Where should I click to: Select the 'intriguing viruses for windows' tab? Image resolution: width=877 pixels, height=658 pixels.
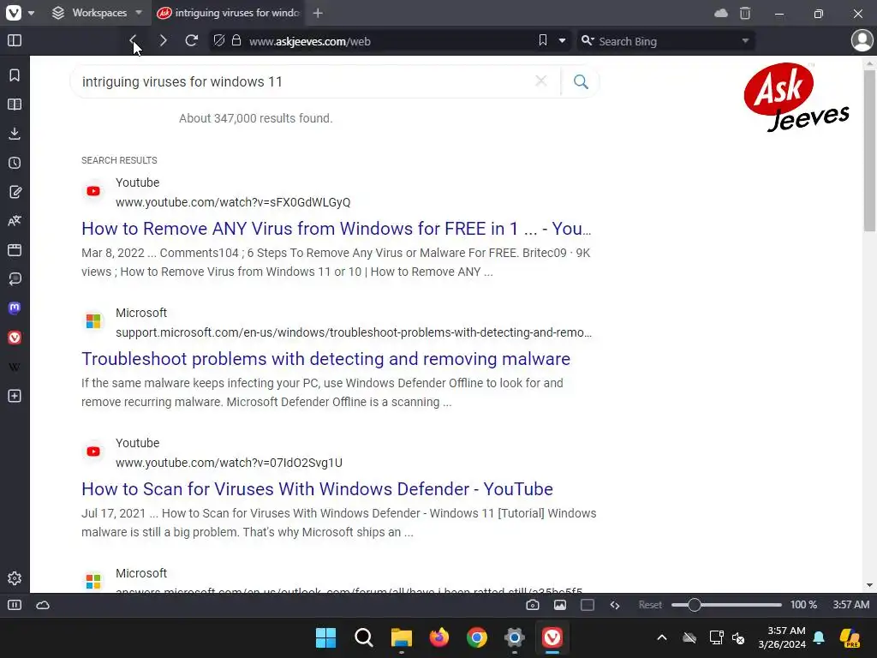click(228, 13)
